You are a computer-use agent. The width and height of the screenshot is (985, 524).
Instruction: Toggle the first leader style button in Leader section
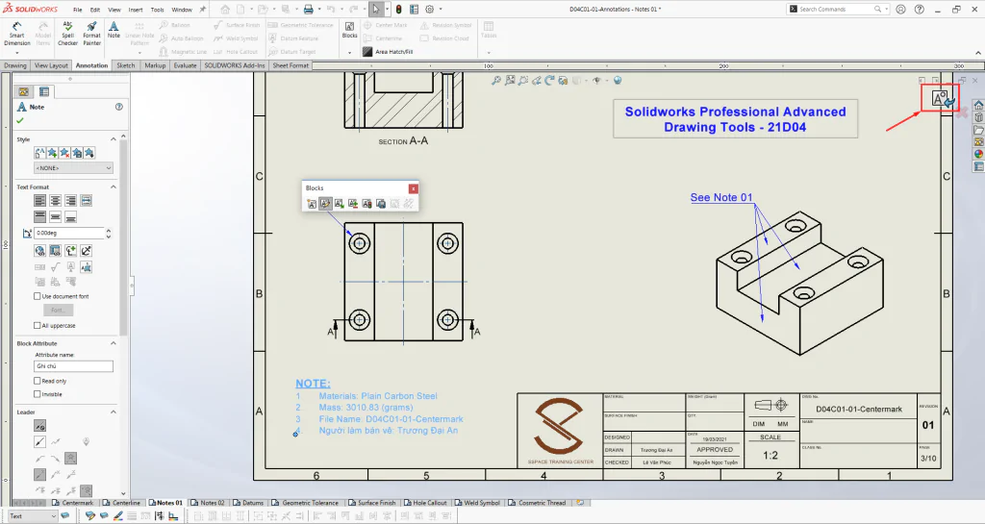click(39, 426)
